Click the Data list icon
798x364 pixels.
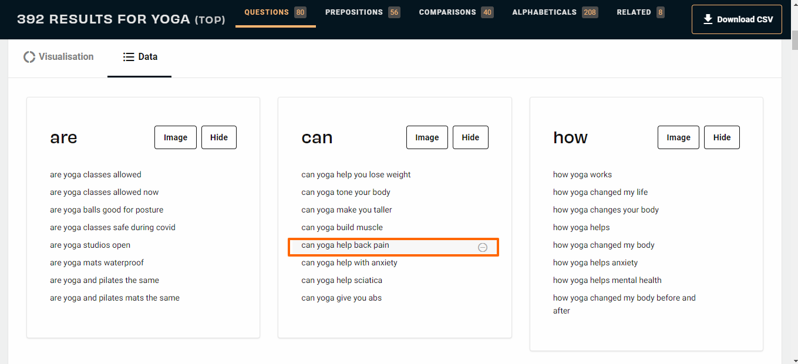point(128,57)
